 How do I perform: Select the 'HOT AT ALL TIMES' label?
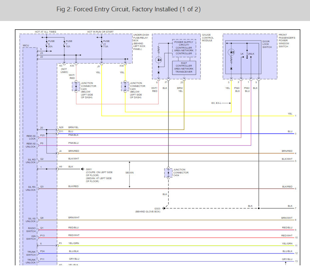46,32
